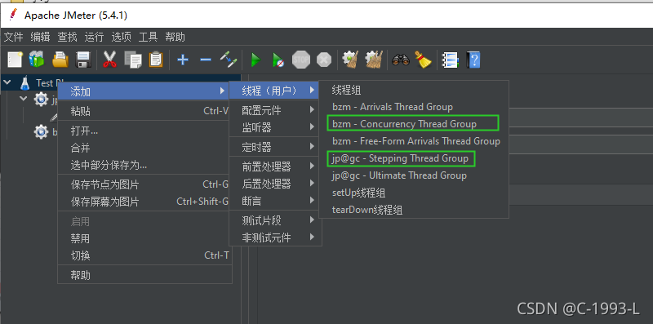Click the Help question mark icon
The height and width of the screenshot is (324, 653).
coord(473,60)
